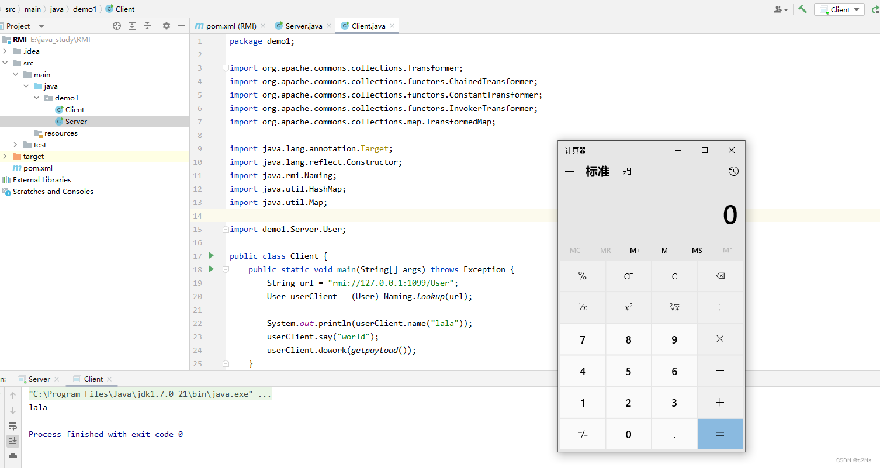Click M- memory subtract in Calculator
Screen dimensions: 880x468
tap(666, 250)
